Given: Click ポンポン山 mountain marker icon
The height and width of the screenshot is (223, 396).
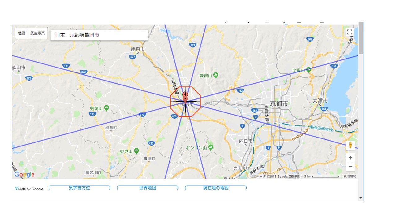Looking at the screenshot, I should coord(211,148).
